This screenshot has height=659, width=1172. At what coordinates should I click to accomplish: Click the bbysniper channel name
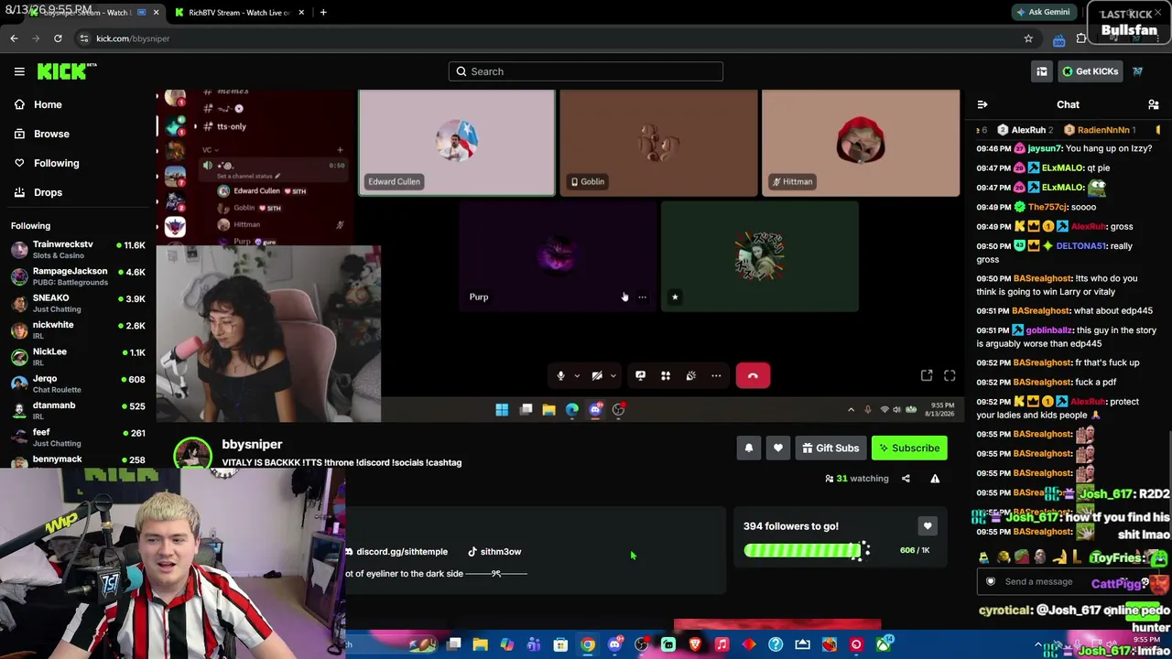pos(252,445)
